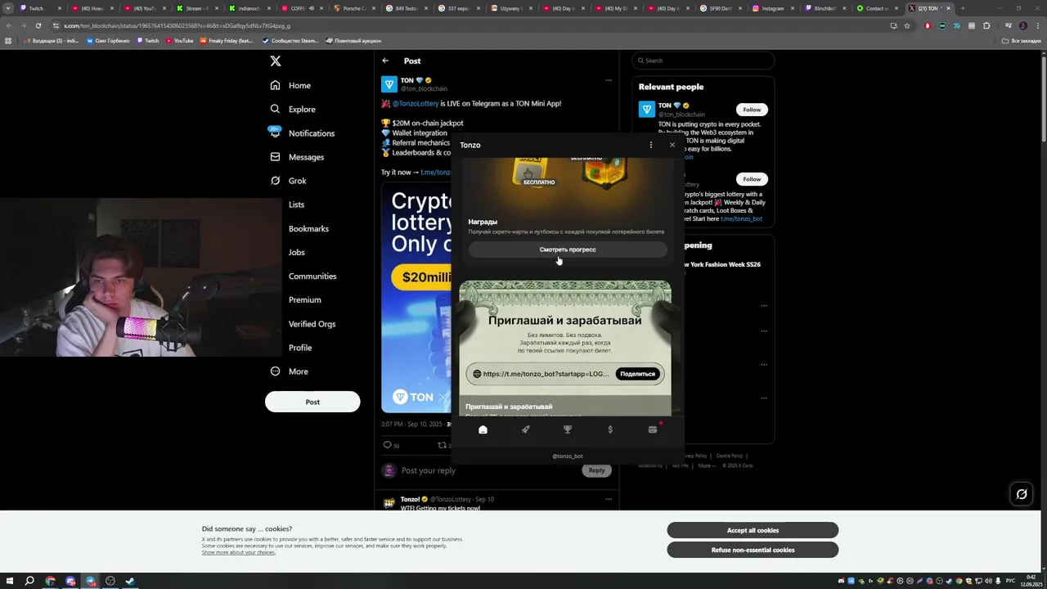
Task: Click the X logo in the sidebar
Action: (276, 61)
